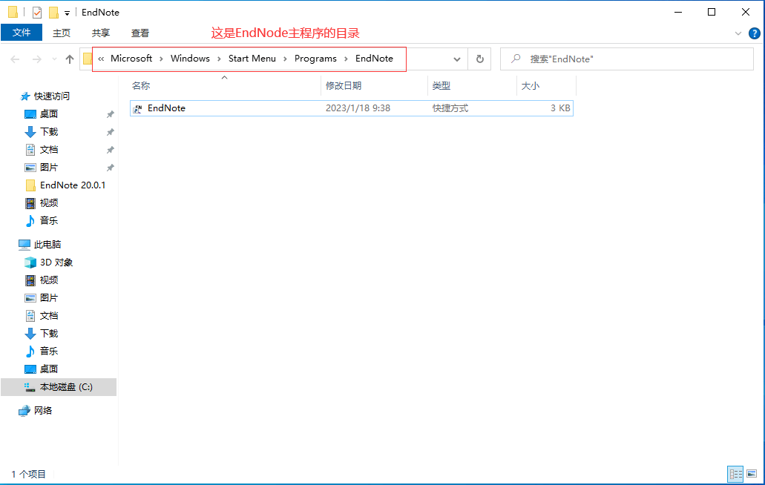Open 视频 under 此电脑
Screen dimensions: 765x485
coord(49,280)
